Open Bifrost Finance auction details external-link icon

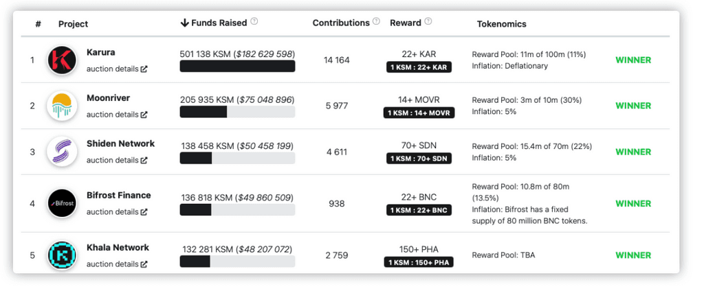(144, 211)
